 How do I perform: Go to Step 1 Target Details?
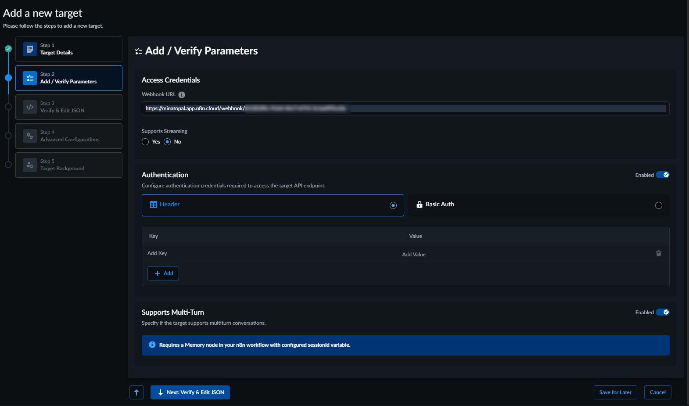click(69, 49)
